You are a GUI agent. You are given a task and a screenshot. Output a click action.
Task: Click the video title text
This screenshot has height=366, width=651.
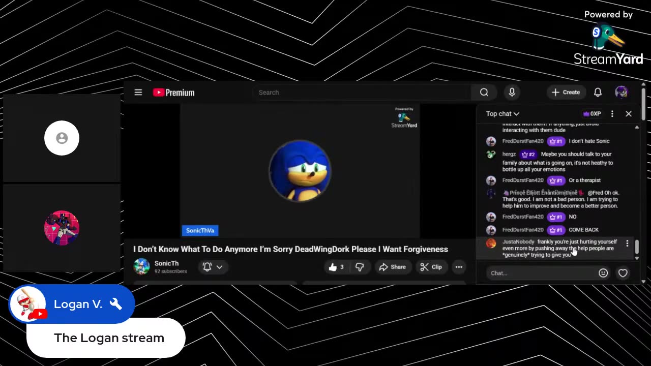point(290,249)
